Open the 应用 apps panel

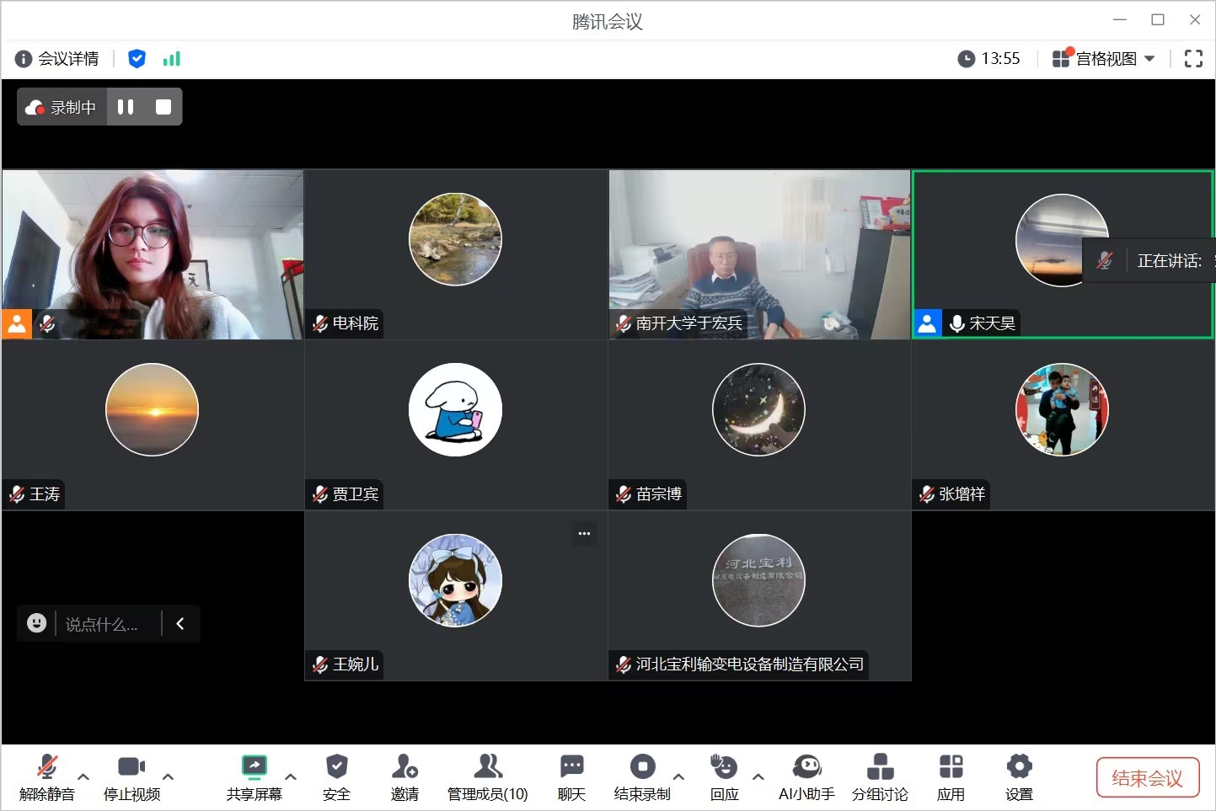951,777
